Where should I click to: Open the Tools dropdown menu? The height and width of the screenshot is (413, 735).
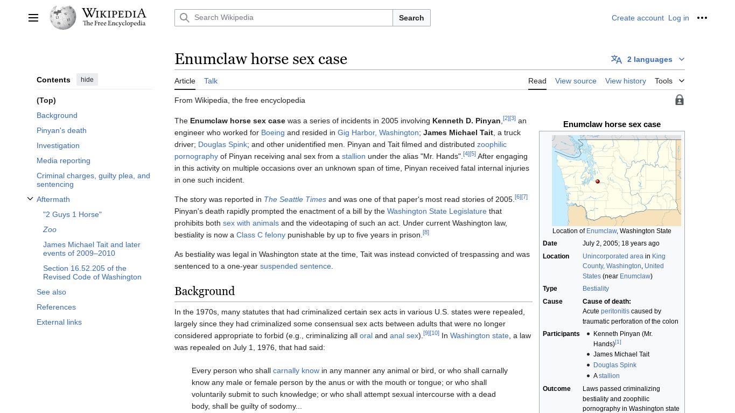(670, 81)
